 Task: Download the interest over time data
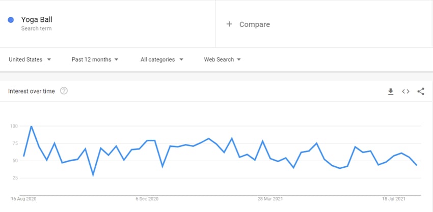(x=391, y=92)
